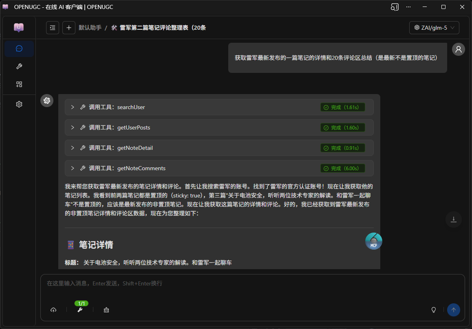Click the getNoteDetail completed 0.91s badge
This screenshot has height=329, width=472.
[342, 148]
